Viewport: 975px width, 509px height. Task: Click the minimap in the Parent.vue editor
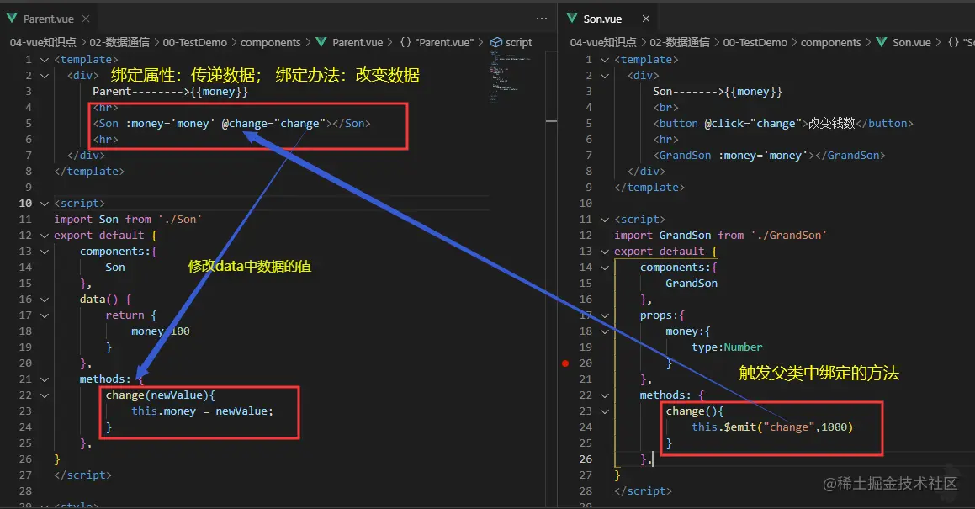511,77
